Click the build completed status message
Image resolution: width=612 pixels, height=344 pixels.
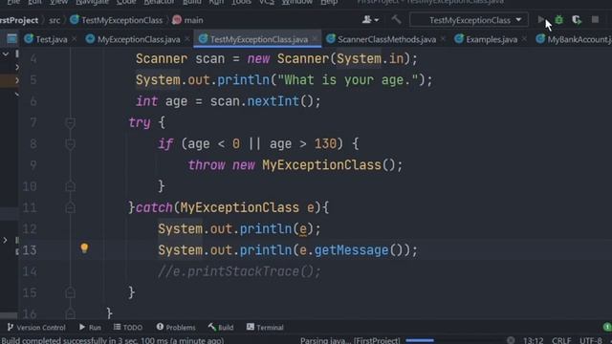[x=113, y=340]
